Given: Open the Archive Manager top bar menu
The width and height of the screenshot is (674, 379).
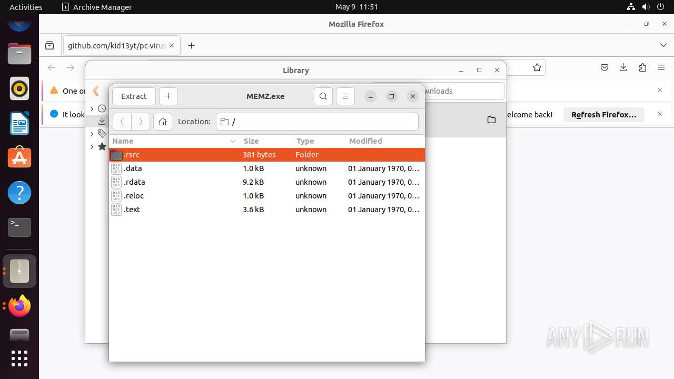Looking at the screenshot, I should (x=97, y=7).
